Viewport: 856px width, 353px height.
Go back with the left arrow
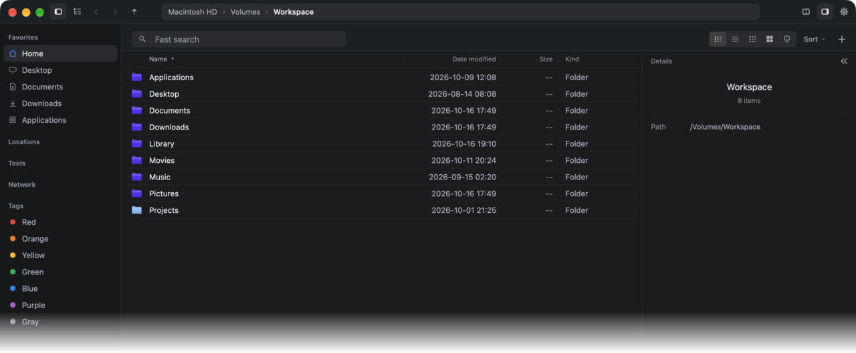[x=96, y=12]
